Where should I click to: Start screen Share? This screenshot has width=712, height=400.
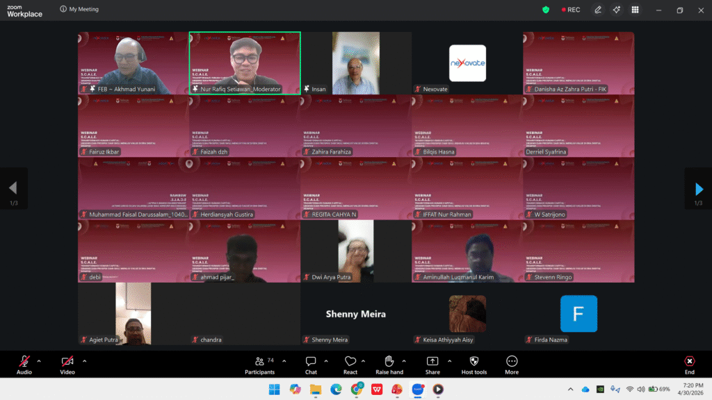[432, 365]
